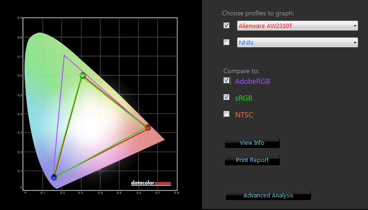Image resolution: width=368 pixels, height=210 pixels.
Task: Open the Alienware AW2310T profile dropdown
Action: pos(297,26)
